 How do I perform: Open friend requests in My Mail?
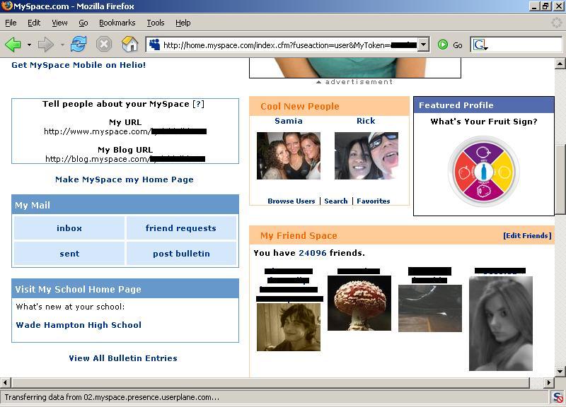click(181, 228)
